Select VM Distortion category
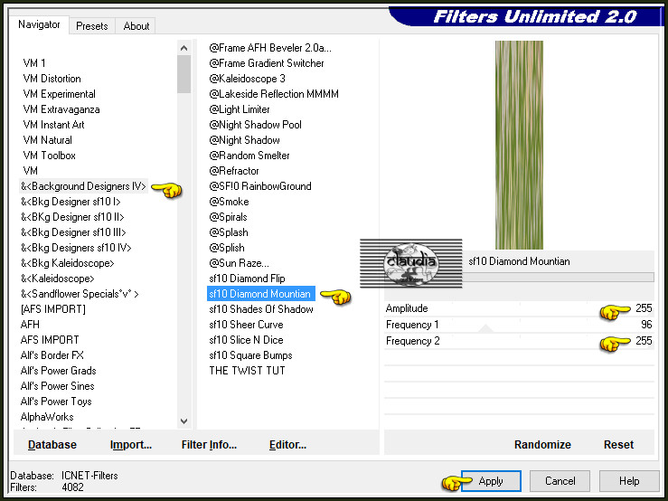The width and height of the screenshot is (668, 501). pos(52,79)
